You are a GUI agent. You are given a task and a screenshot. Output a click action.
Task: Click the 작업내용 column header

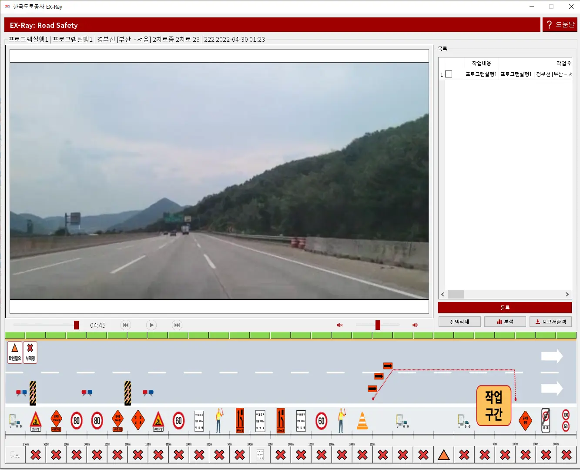point(481,63)
